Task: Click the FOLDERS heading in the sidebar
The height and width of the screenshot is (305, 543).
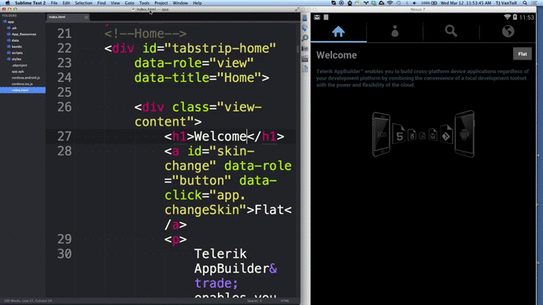Action: pyautogui.click(x=9, y=16)
